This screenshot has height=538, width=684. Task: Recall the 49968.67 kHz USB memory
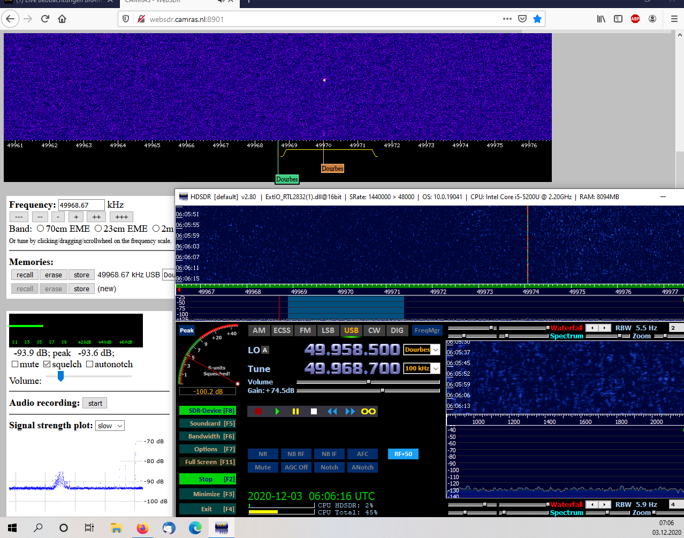[25, 275]
